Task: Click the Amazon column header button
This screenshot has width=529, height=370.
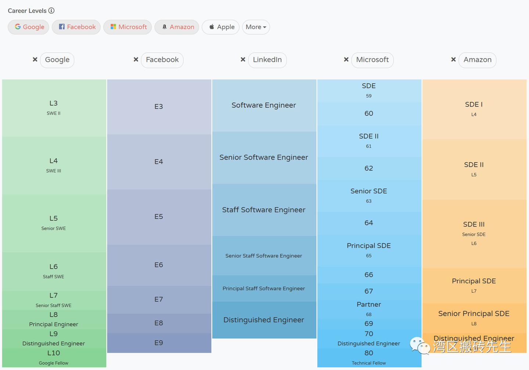Action: point(478,60)
